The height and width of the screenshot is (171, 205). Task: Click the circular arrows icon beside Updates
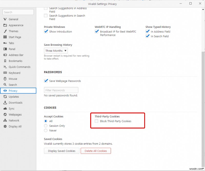click(5, 97)
